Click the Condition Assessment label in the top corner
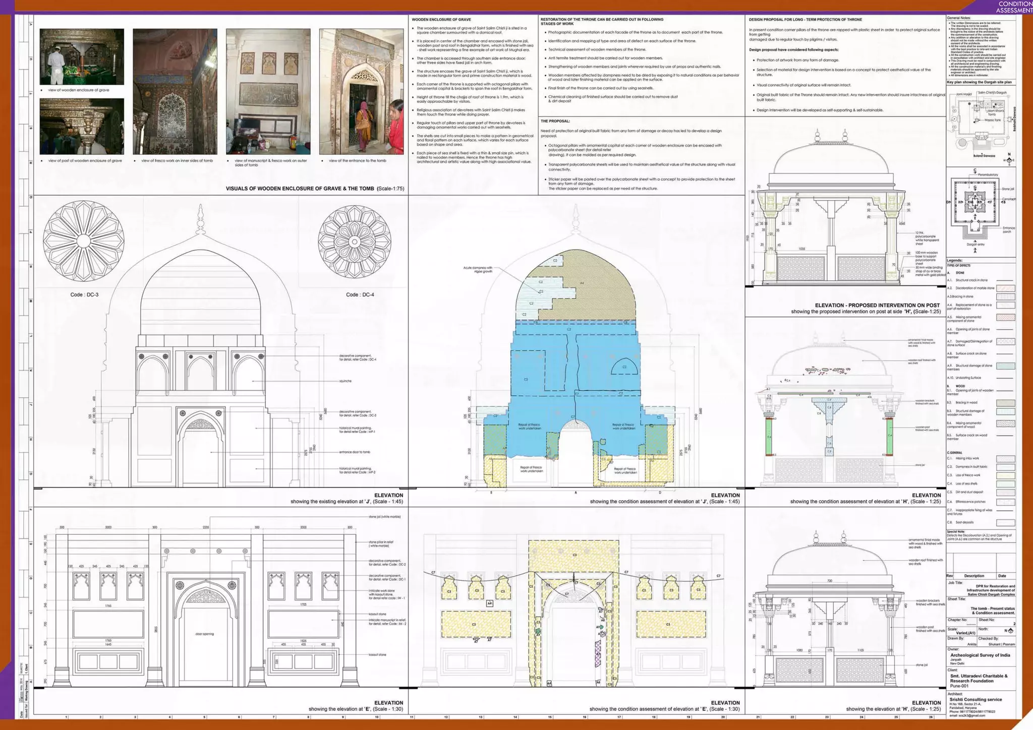The width and height of the screenshot is (1033, 730). pyautogui.click(x=1014, y=7)
